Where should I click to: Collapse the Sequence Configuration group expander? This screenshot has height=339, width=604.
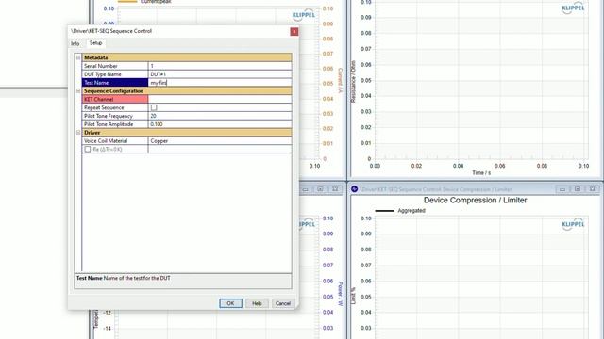click(x=78, y=91)
